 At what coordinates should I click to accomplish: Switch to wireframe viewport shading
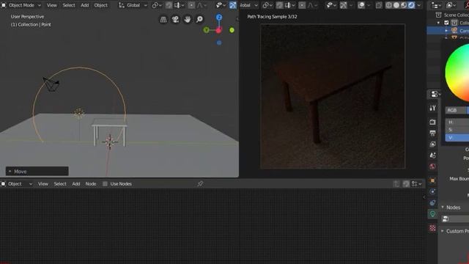388,5
